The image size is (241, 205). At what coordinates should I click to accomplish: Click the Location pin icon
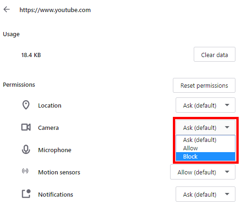point(26,105)
